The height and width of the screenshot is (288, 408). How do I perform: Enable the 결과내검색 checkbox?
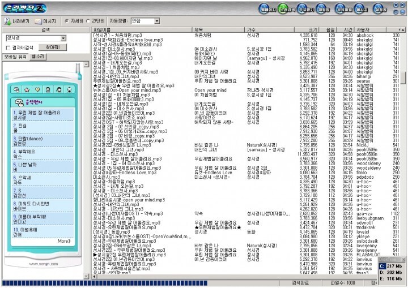pyautogui.click(x=8, y=48)
